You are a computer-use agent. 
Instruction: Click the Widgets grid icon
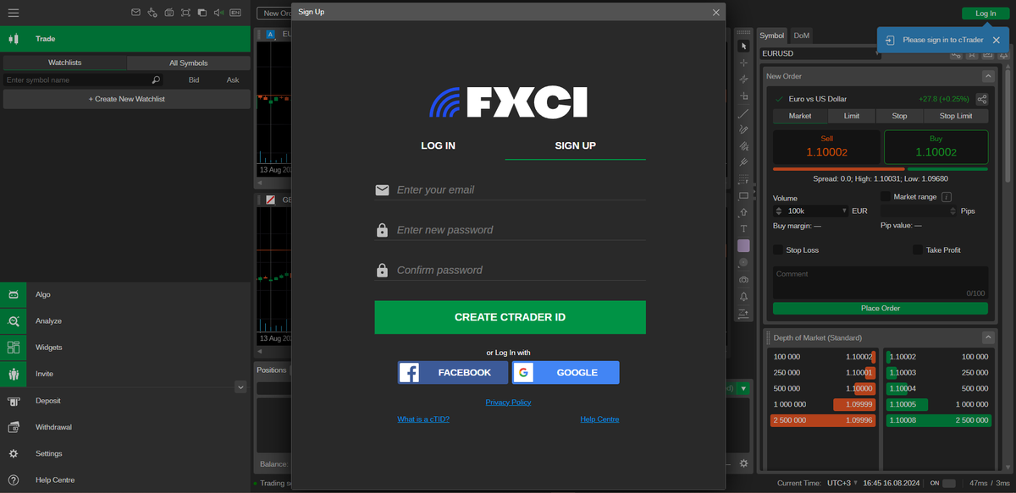click(14, 348)
